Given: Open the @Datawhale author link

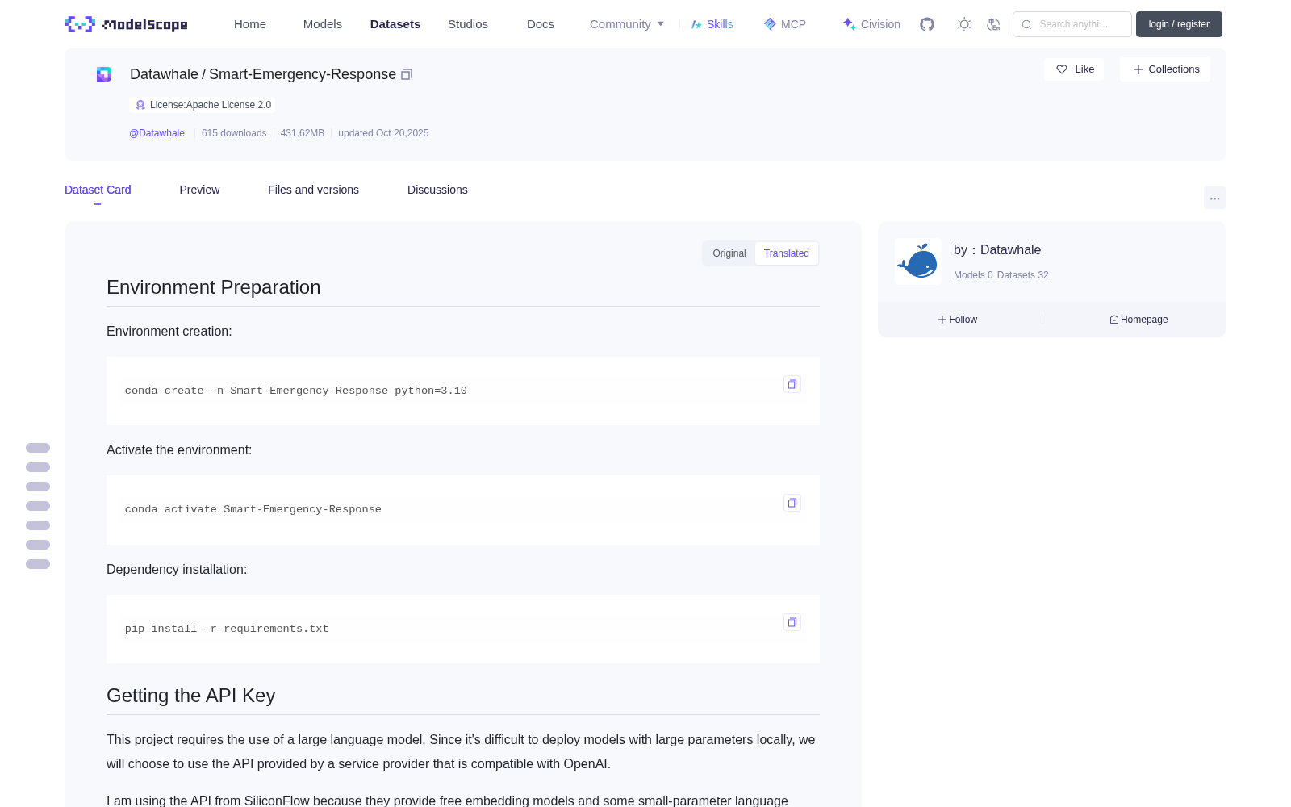Looking at the screenshot, I should pyautogui.click(x=157, y=133).
